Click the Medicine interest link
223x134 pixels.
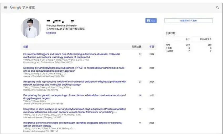[51, 33]
